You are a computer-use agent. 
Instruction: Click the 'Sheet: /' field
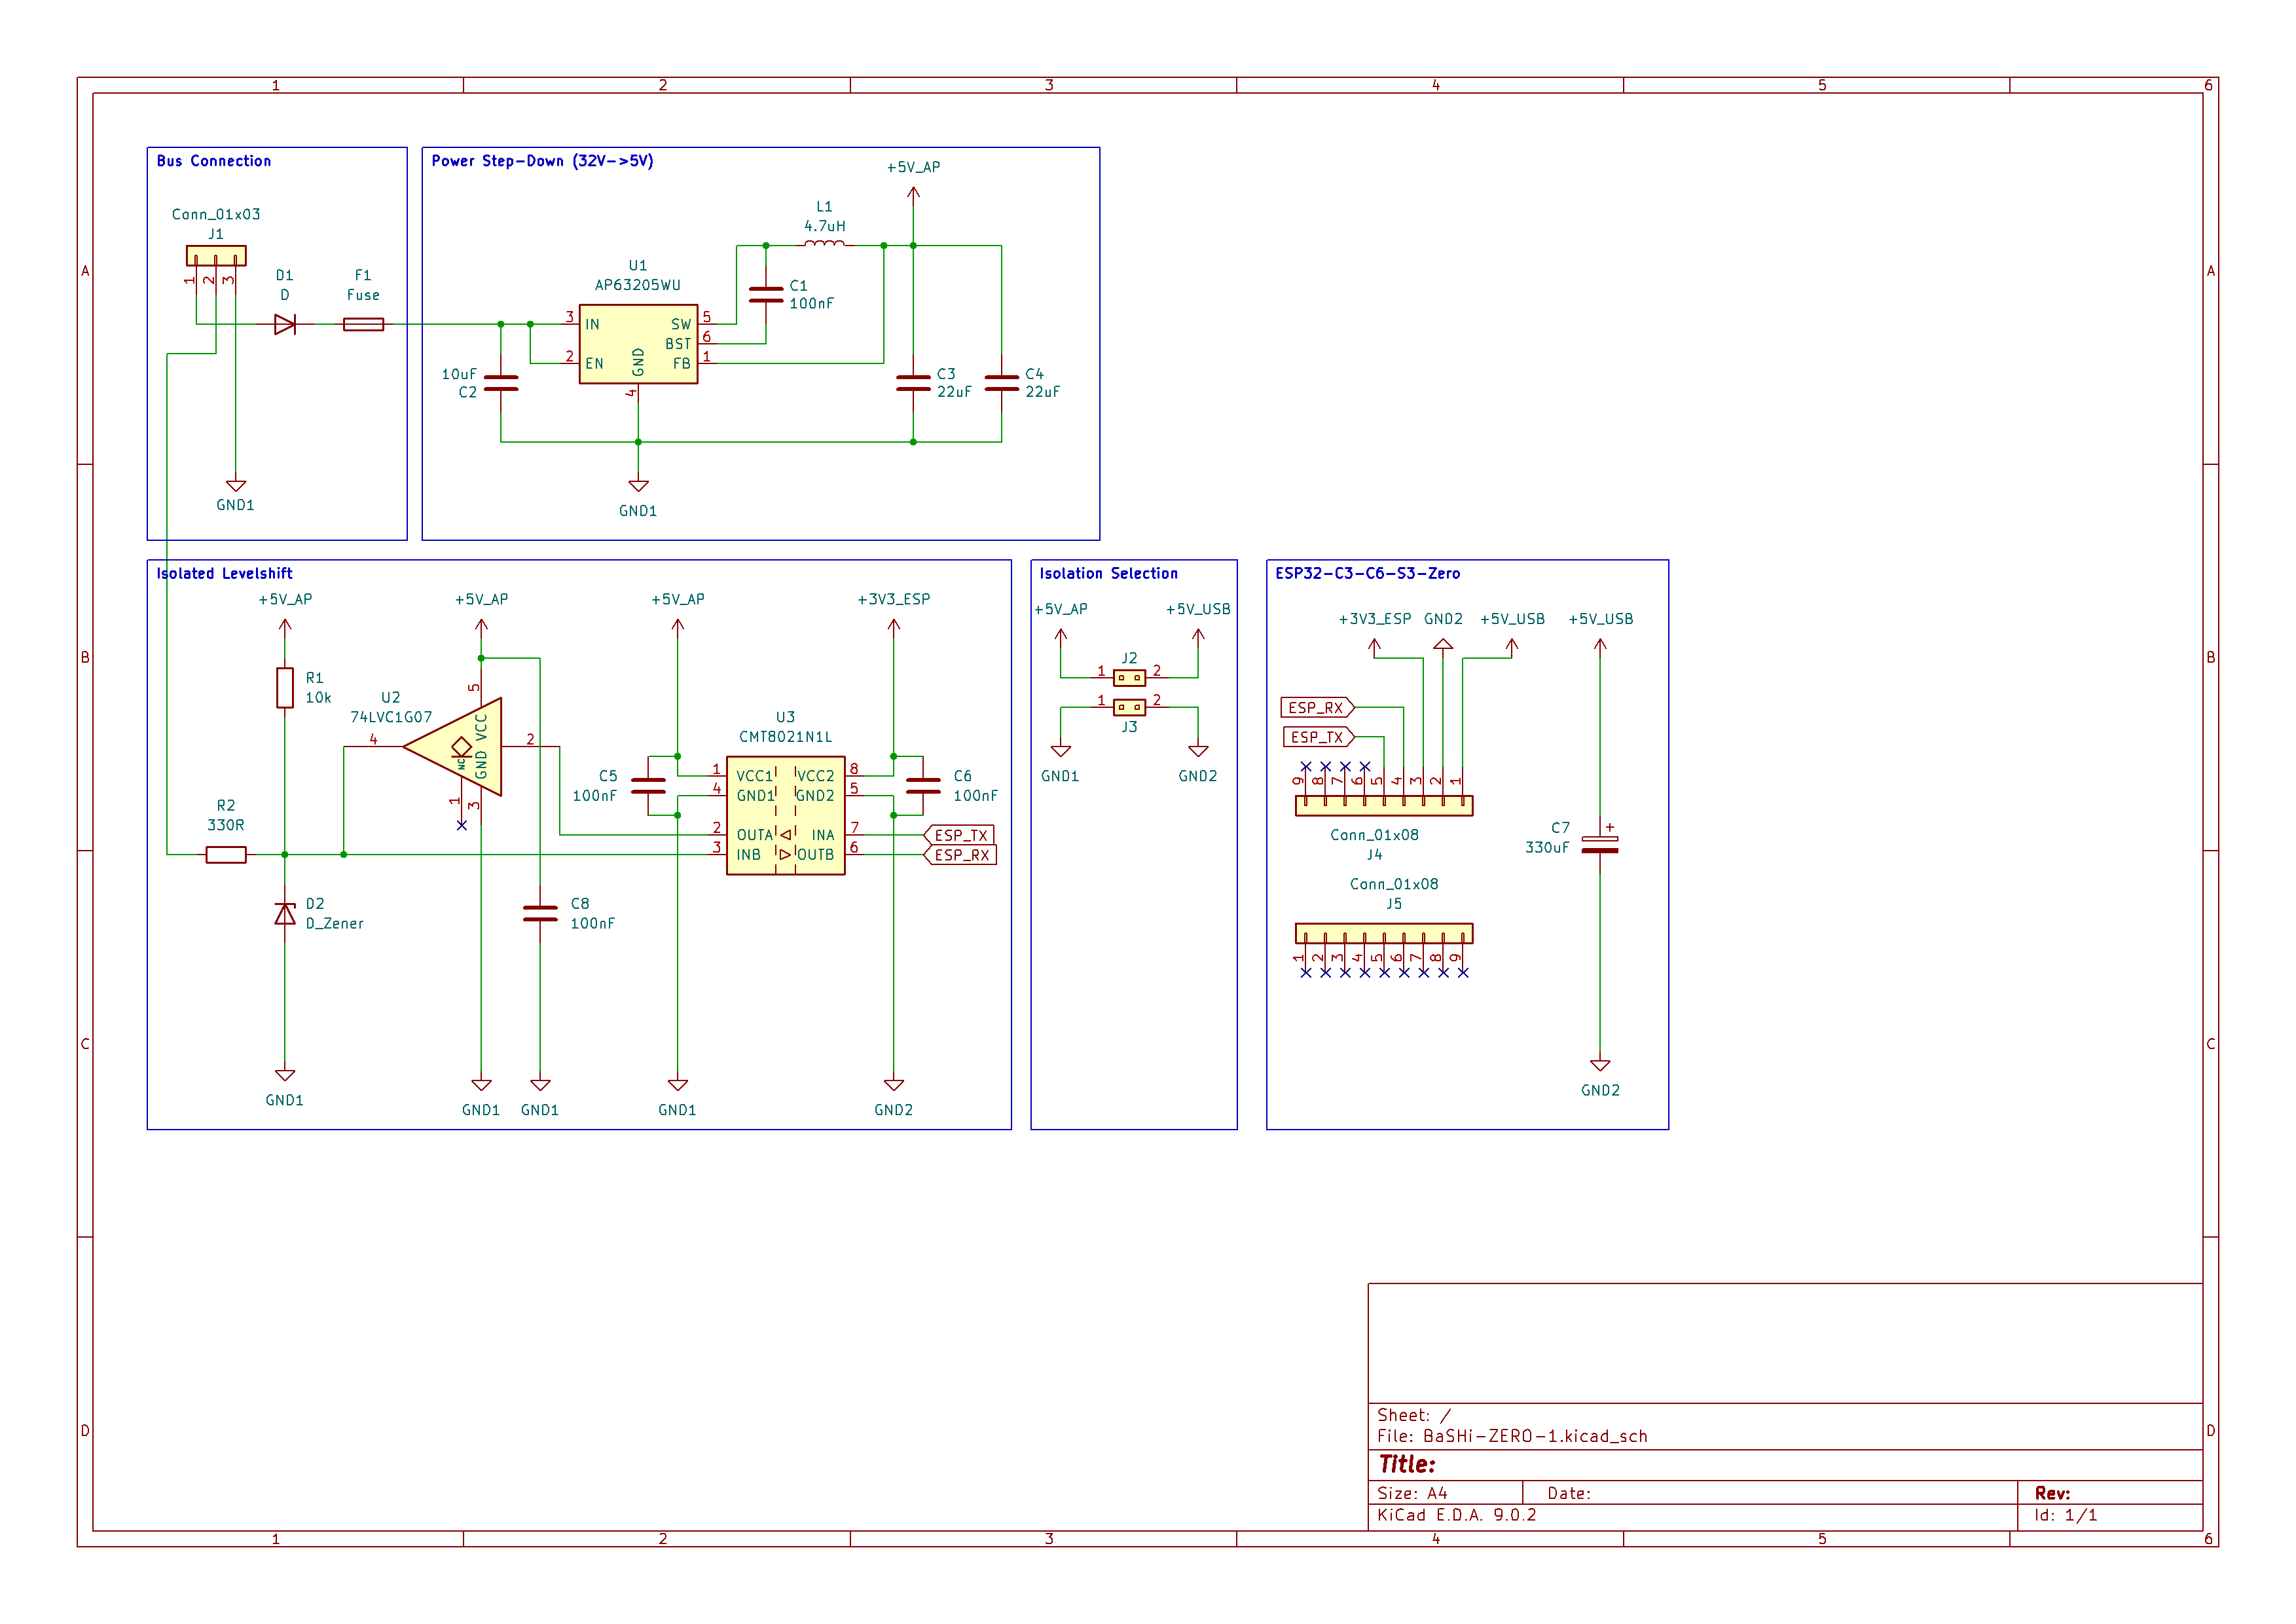click(1414, 1415)
